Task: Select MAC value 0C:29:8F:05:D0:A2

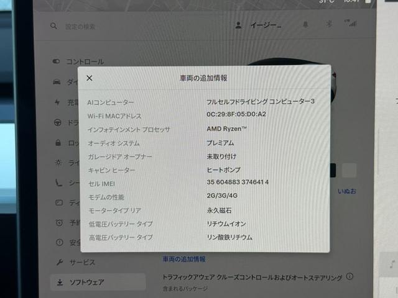Action: click(x=236, y=114)
